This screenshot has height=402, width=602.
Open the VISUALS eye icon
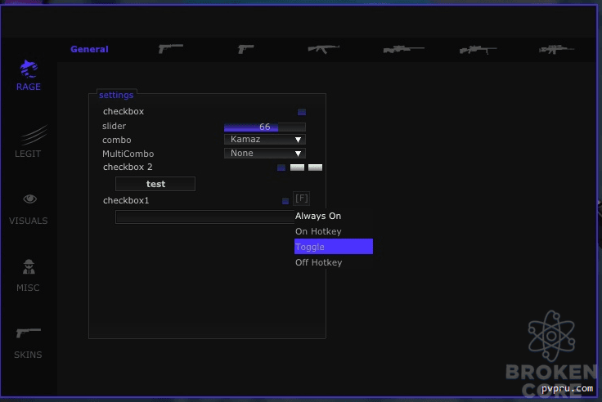29,199
